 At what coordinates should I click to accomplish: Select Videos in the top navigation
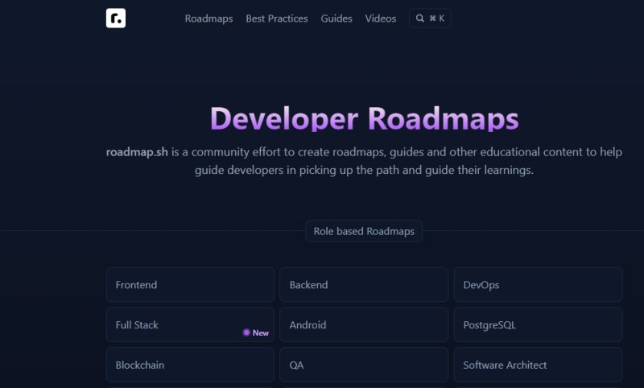(x=381, y=19)
